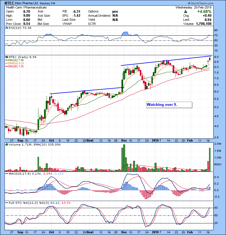The width and height of the screenshot is (226, 235).
Task: Click the 'Dec' label on price chart axis
Action: [124, 140]
